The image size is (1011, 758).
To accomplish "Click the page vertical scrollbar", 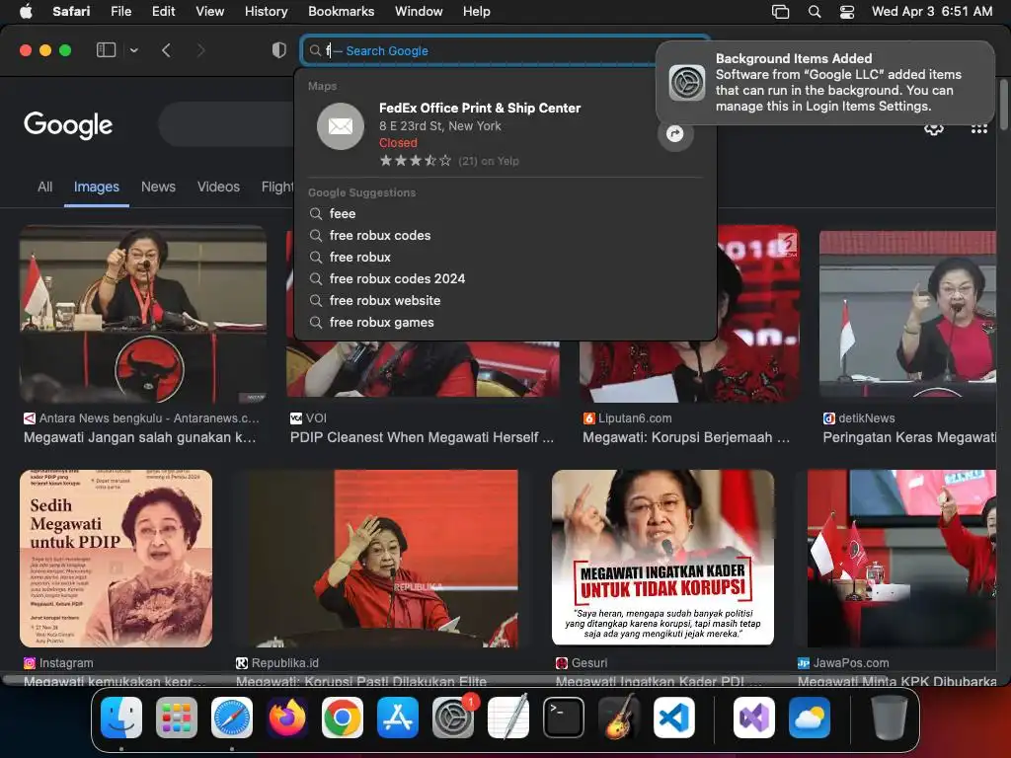I will [x=1003, y=103].
